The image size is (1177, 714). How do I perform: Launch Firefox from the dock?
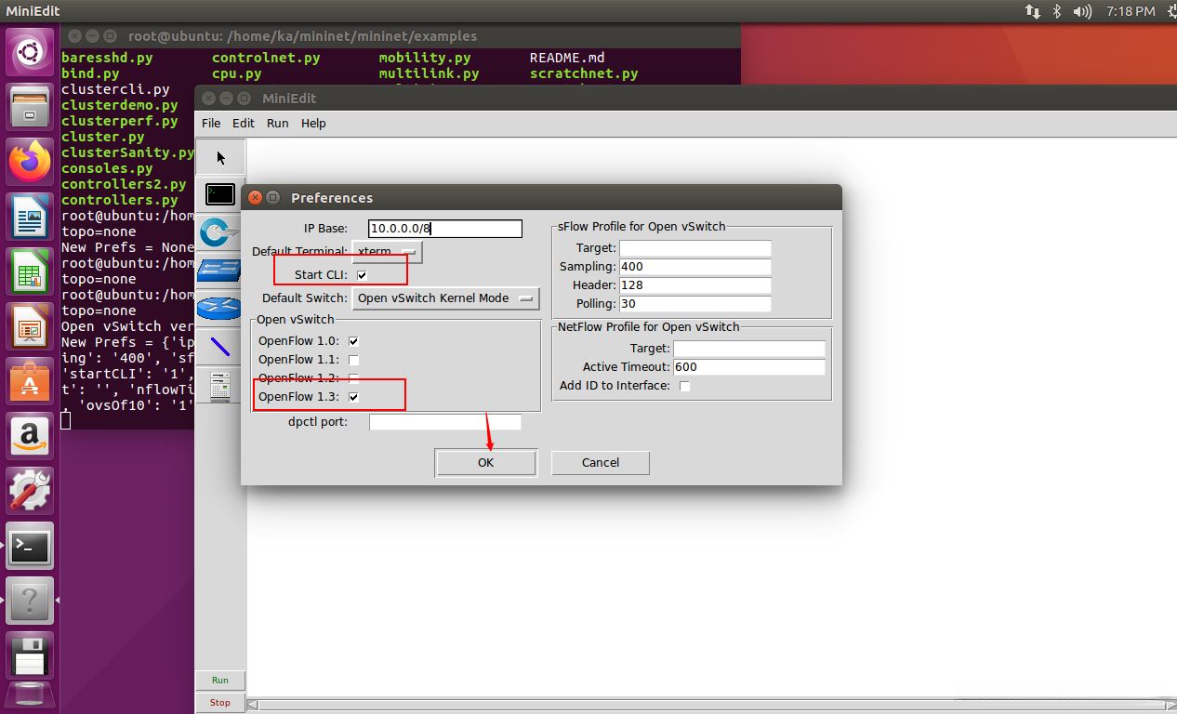(31, 162)
